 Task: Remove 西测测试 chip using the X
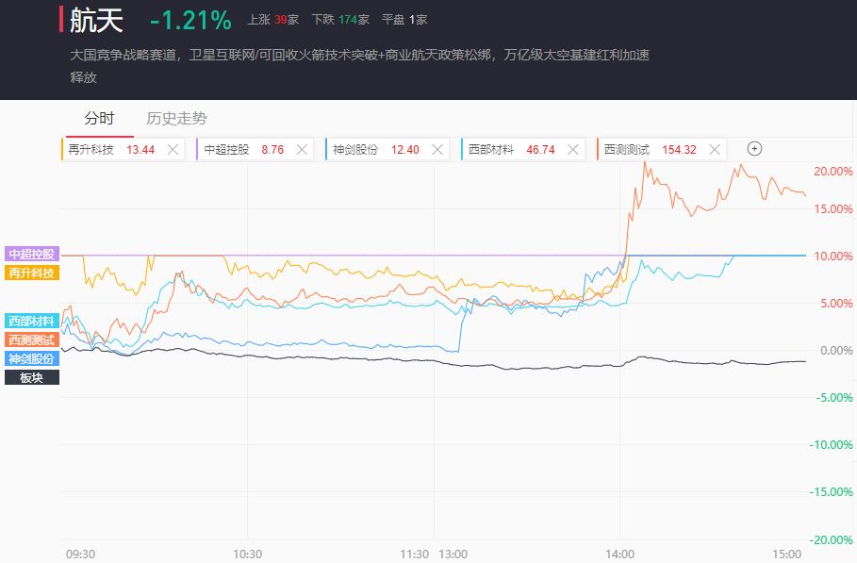[715, 149]
